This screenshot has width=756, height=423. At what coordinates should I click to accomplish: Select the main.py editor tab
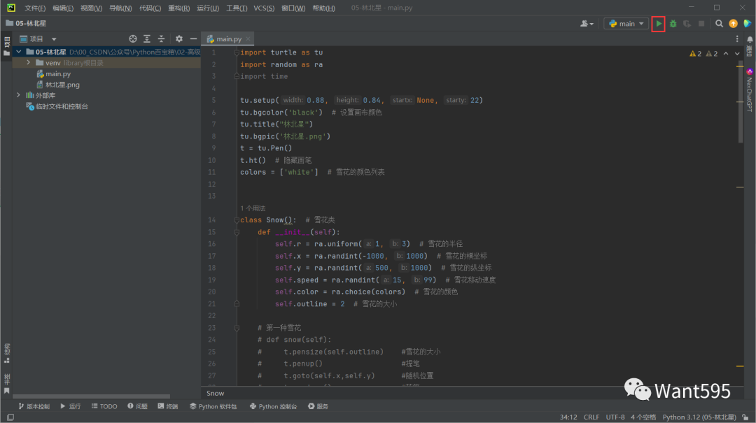(x=228, y=39)
